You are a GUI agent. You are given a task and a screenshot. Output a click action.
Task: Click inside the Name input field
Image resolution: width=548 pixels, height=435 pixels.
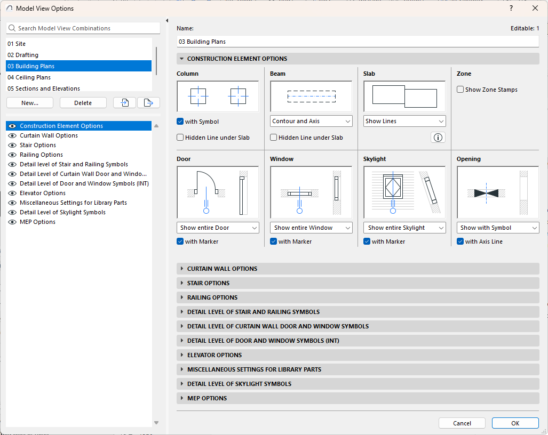tap(358, 41)
